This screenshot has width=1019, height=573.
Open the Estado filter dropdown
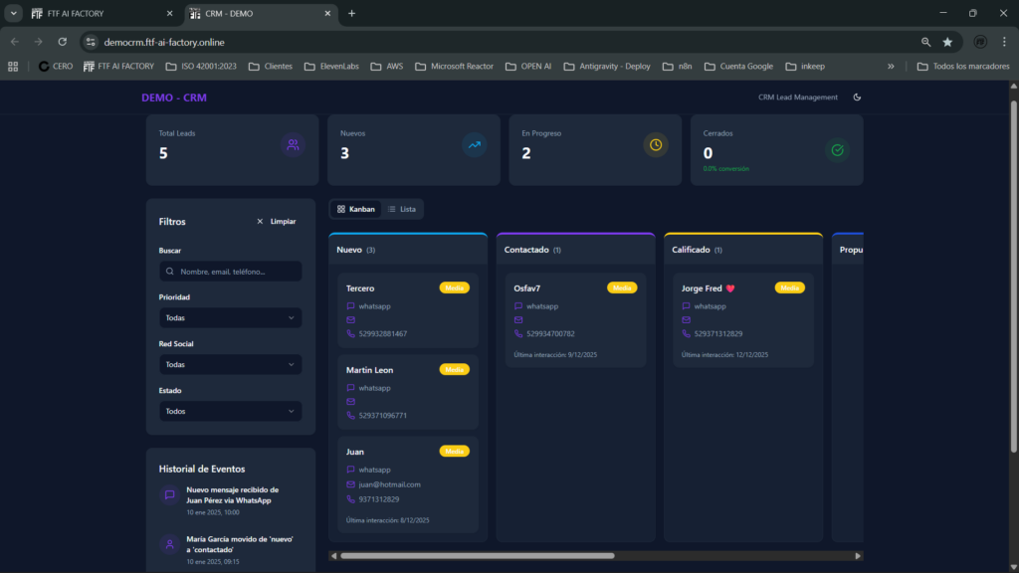230,411
